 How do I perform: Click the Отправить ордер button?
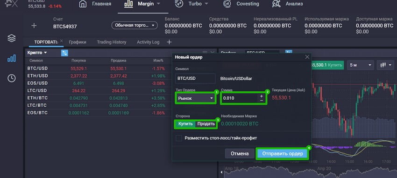(x=282, y=153)
